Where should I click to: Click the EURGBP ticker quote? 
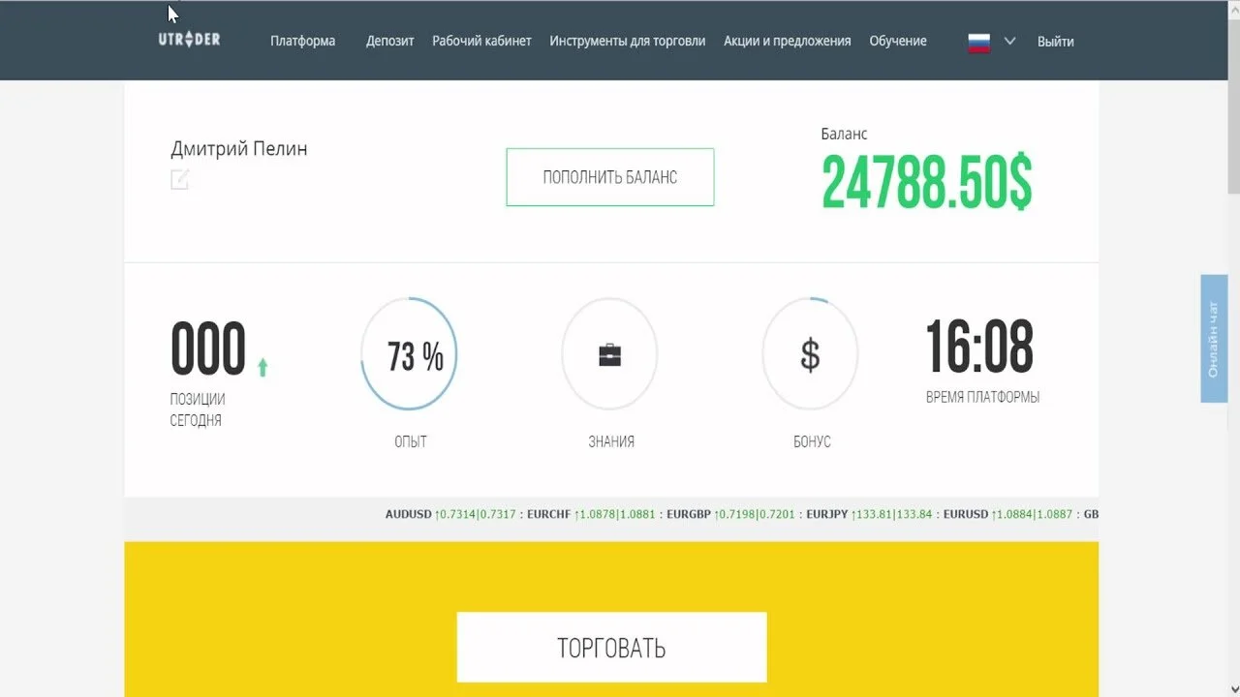click(x=731, y=515)
